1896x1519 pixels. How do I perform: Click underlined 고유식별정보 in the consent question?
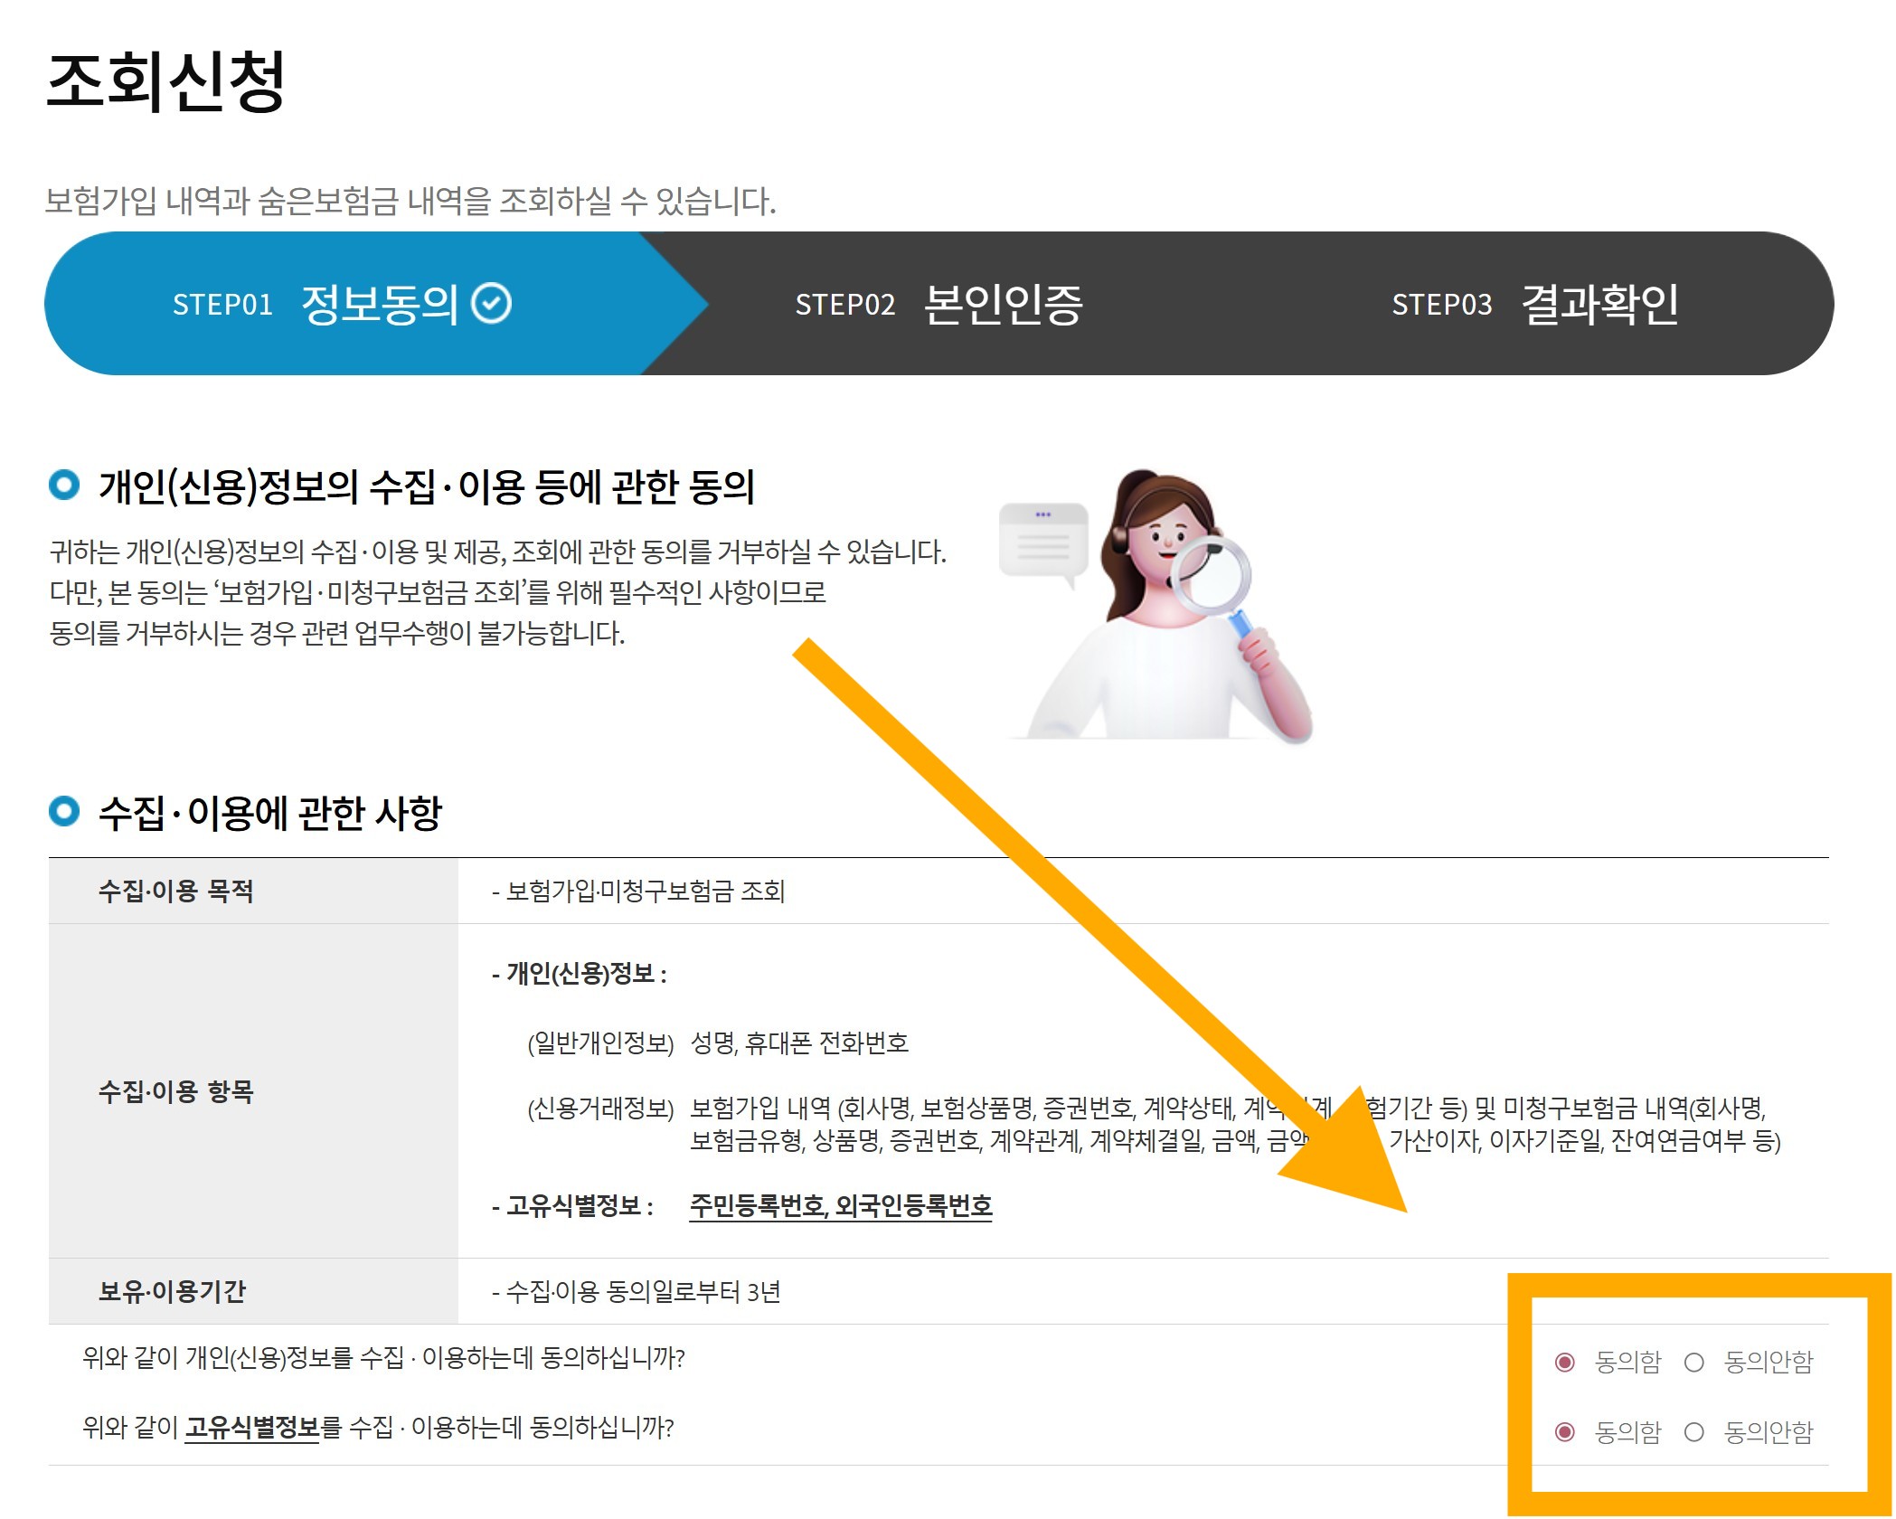(x=251, y=1428)
